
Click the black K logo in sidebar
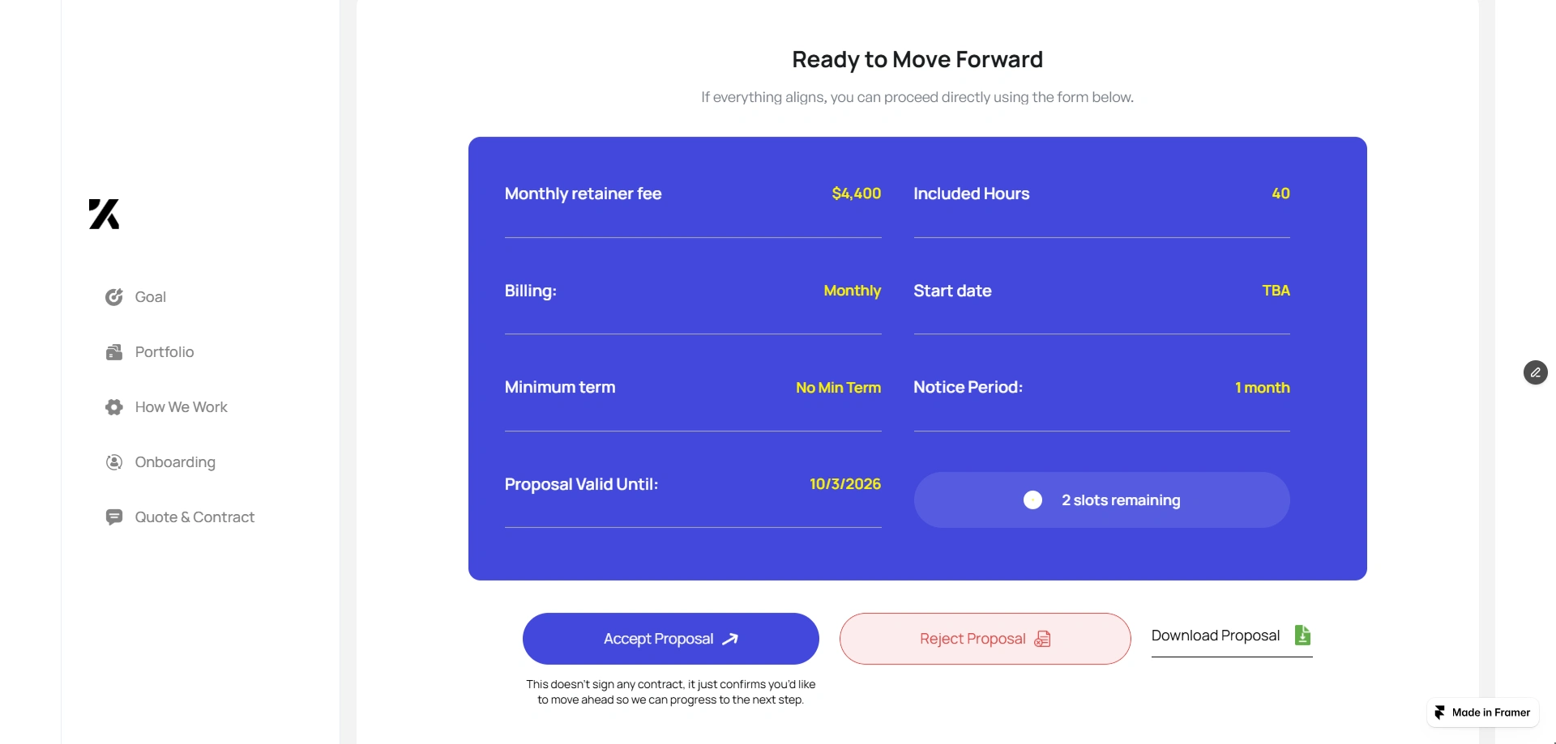pyautogui.click(x=104, y=215)
